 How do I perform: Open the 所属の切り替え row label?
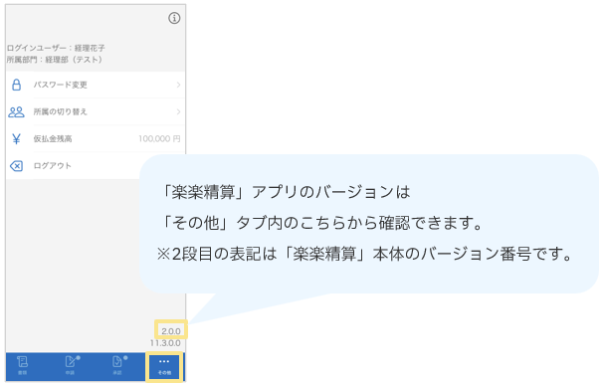tap(61, 111)
